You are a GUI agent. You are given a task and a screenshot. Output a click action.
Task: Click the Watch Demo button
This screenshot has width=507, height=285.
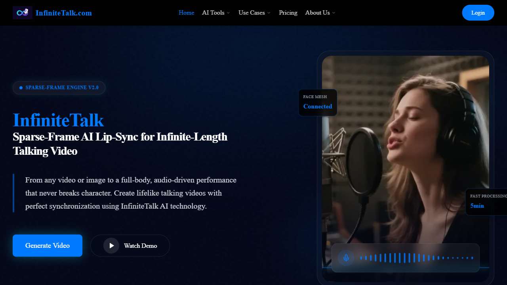coord(130,245)
